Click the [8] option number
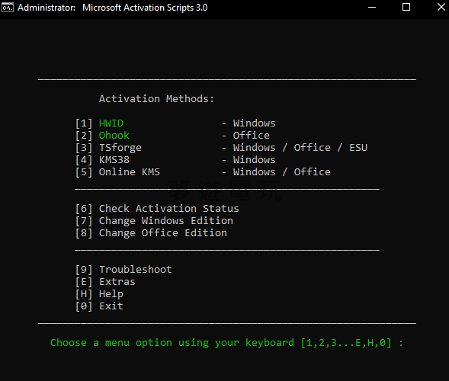Viewport: 449px width, 381px height. click(x=84, y=233)
